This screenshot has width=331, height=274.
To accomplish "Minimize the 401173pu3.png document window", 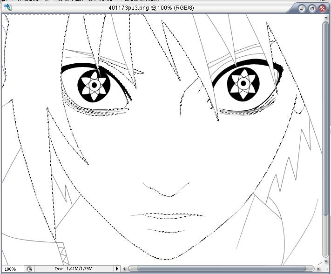I will click(x=302, y=8).
